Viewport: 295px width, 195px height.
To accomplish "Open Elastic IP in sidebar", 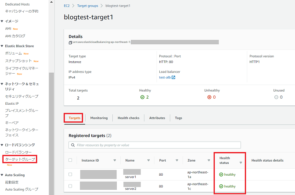I will pyautogui.click(x=12, y=103).
